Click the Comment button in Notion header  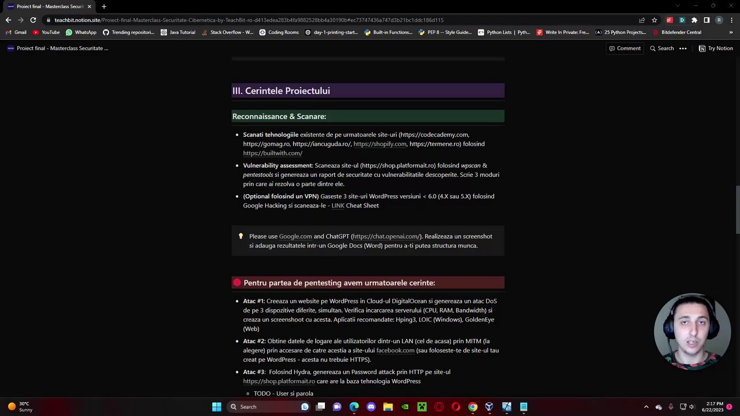click(x=624, y=49)
